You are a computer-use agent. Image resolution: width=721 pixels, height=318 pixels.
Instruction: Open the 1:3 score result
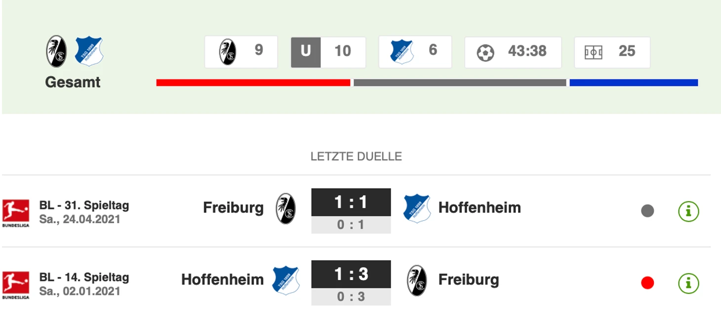coord(351,275)
